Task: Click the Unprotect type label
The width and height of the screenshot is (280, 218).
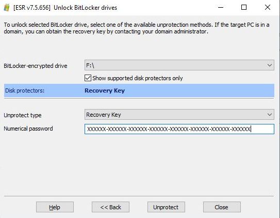Action: pos(23,115)
